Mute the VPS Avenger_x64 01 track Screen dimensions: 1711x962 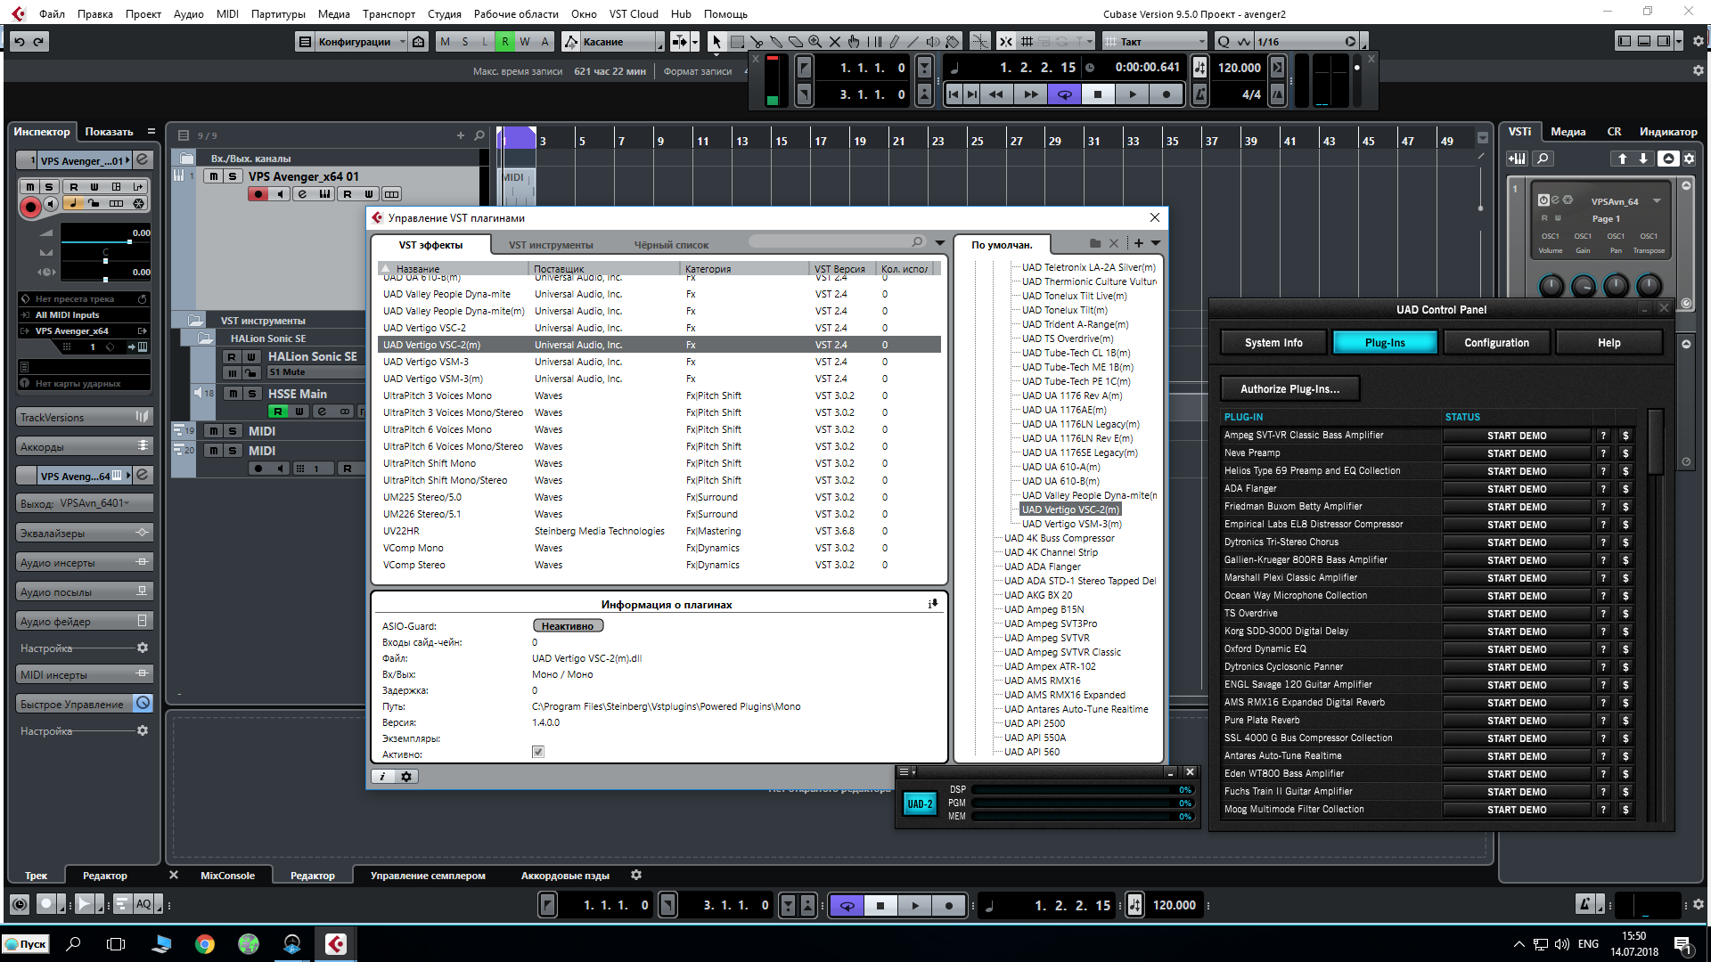(x=214, y=176)
